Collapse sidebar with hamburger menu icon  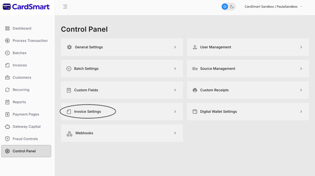tap(65, 7)
